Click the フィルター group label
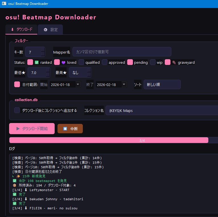The height and width of the screenshot is (217, 218). (x=21, y=41)
